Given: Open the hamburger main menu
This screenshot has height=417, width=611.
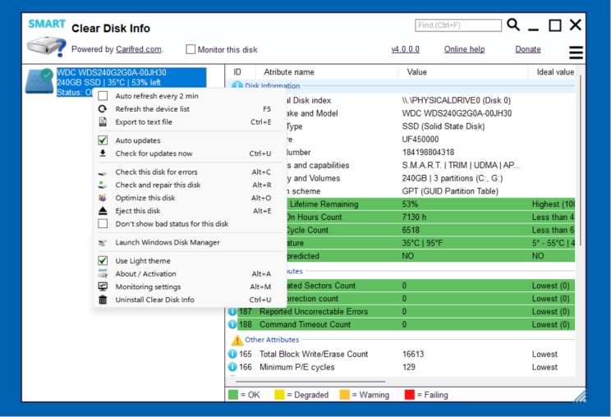Looking at the screenshot, I should (x=576, y=53).
